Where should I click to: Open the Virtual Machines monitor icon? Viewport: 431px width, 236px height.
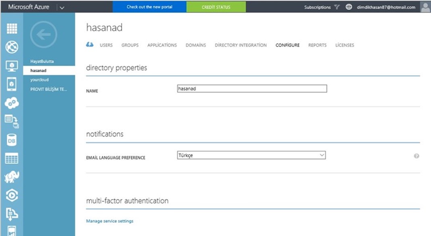pos(12,66)
